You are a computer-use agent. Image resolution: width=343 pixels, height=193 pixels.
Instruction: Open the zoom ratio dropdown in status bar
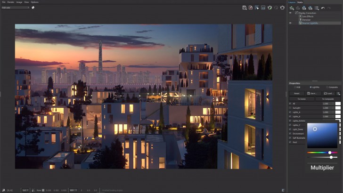(25, 190)
